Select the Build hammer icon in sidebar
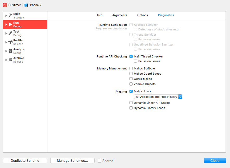This screenshot has height=168, width=230. (11, 15)
